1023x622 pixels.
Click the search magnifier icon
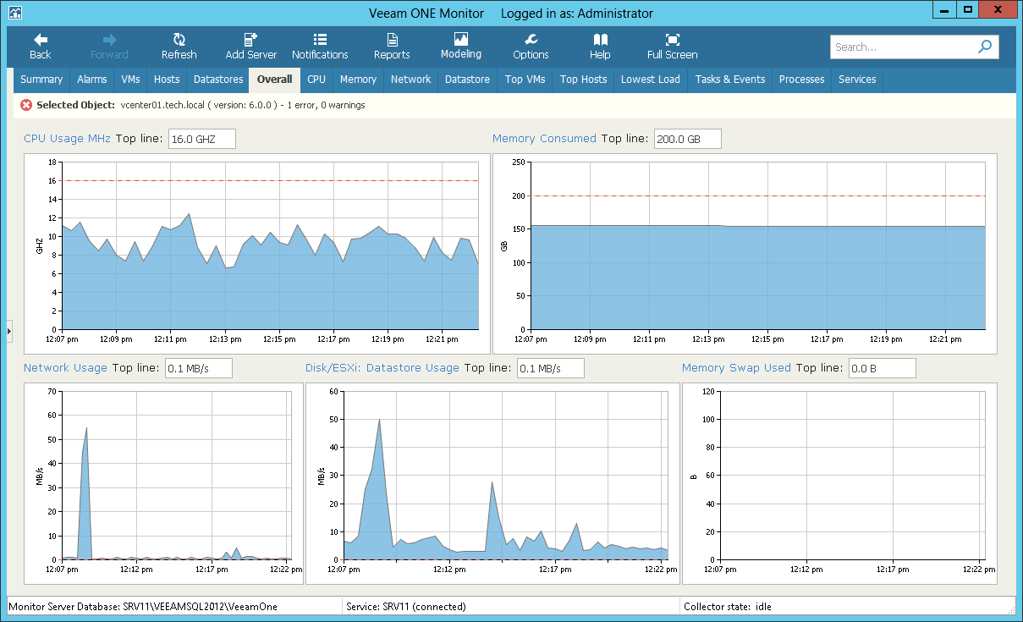click(985, 47)
